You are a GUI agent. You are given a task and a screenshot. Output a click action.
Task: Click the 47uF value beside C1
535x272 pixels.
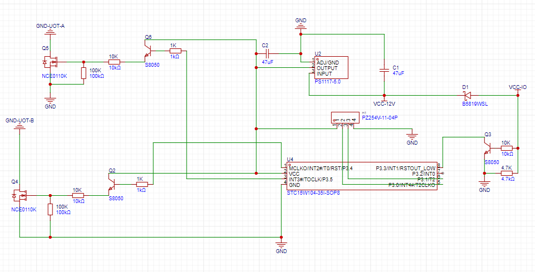399,73
